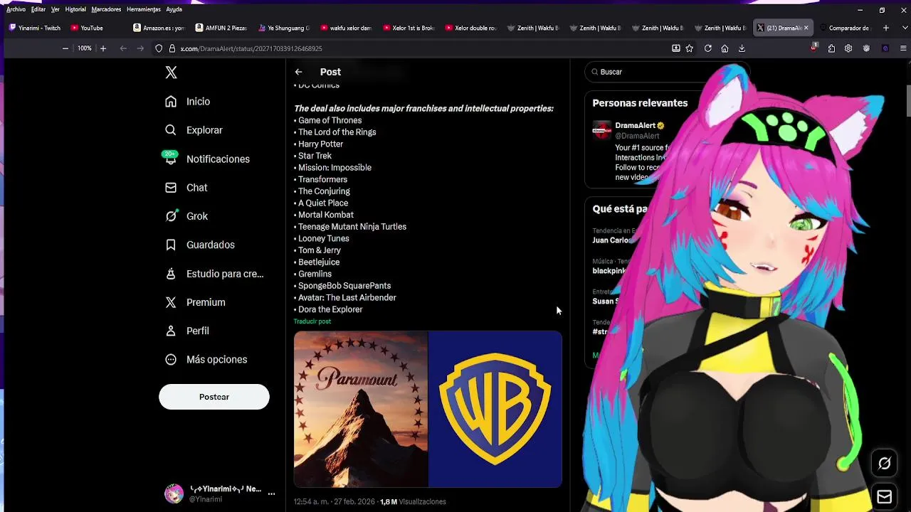Switch to the Yinarimi - Twitch tab
The height and width of the screenshot is (512, 911).
(35, 28)
